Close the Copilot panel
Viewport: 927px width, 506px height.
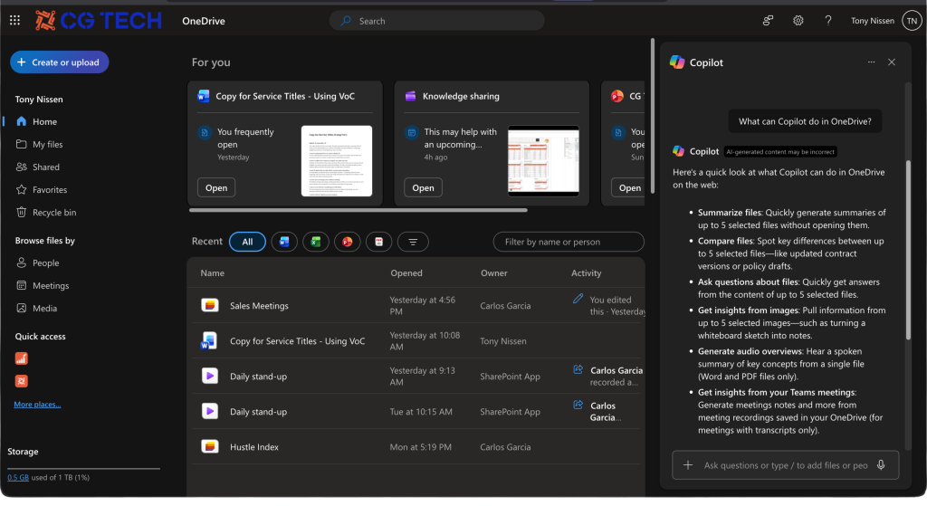pos(892,62)
